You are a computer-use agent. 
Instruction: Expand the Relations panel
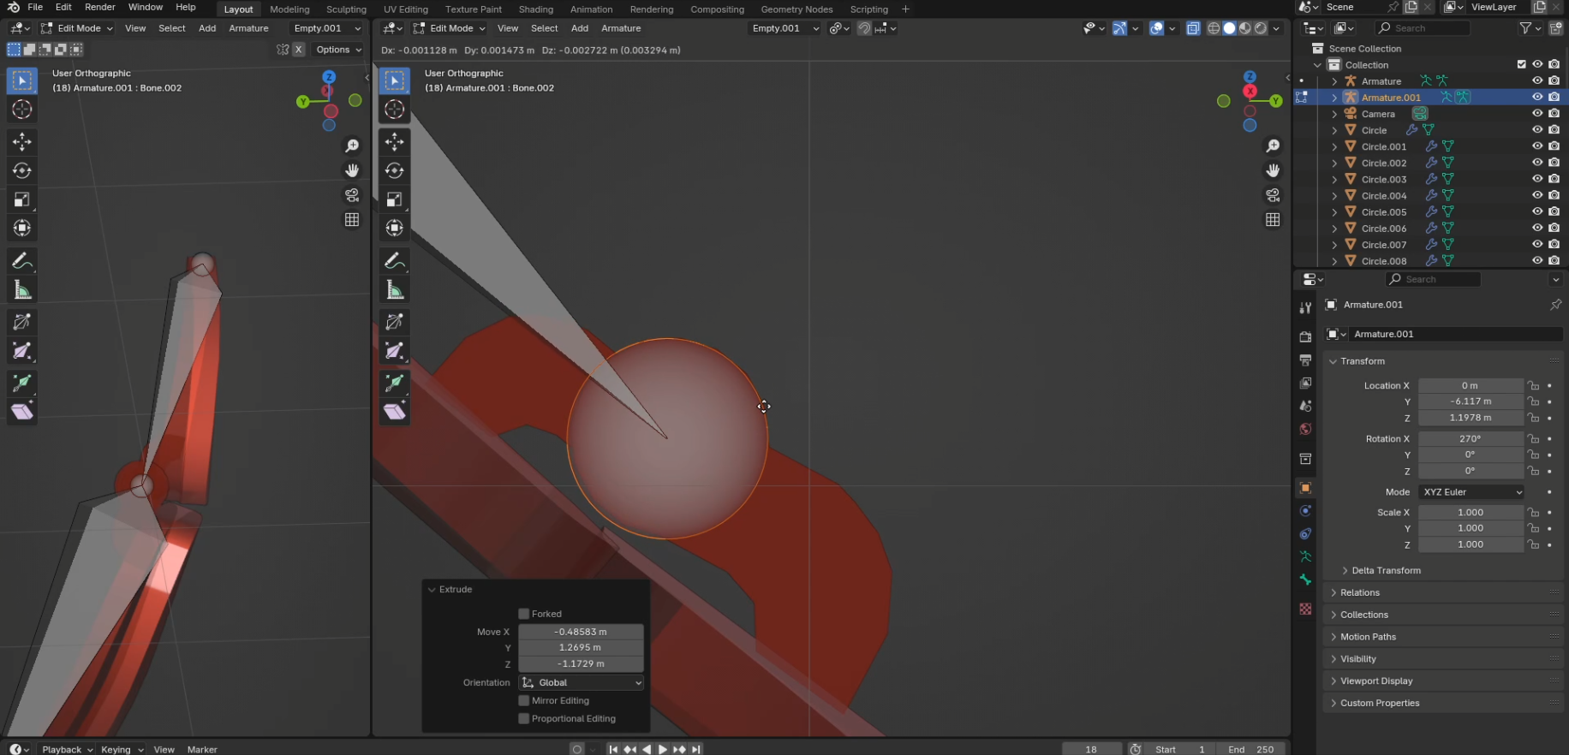pos(1359,592)
